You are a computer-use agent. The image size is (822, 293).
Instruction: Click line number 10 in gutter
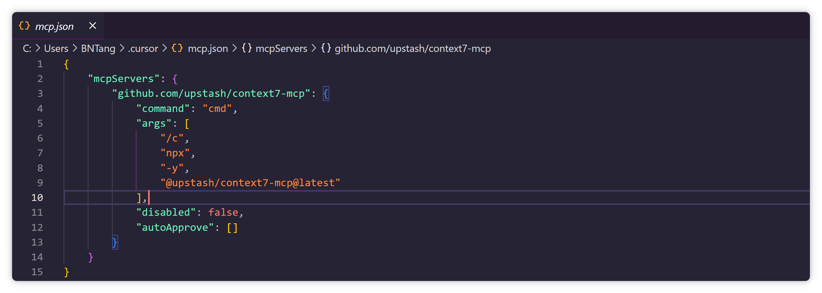(37, 197)
